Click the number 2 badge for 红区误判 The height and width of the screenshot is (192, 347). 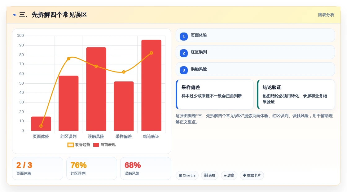[x=184, y=53]
